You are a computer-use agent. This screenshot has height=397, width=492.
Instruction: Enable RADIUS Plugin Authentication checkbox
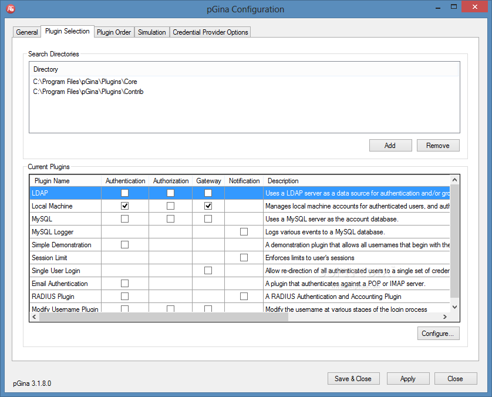pyautogui.click(x=124, y=296)
